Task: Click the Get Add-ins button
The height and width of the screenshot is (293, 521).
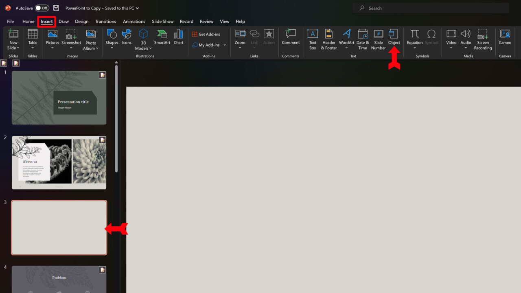Action: 206,34
